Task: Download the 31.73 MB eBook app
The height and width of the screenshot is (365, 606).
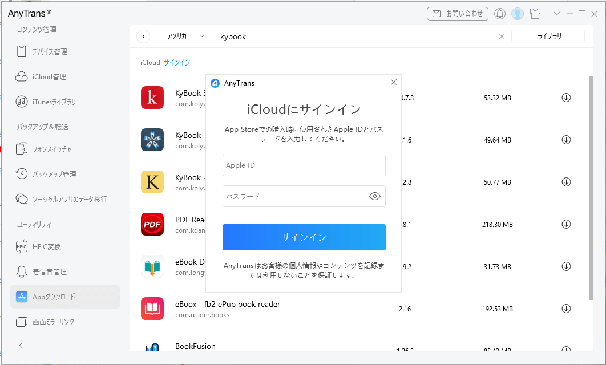Action: [x=566, y=266]
